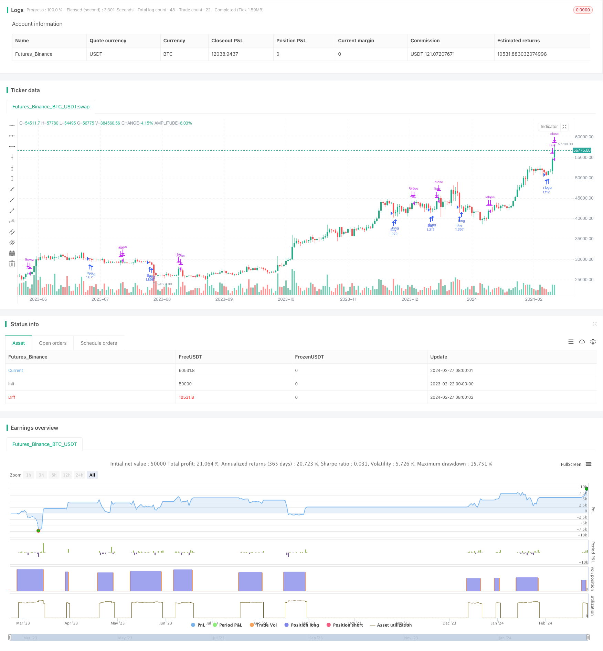Select the horizontal ray line tool
The width and height of the screenshot is (603, 651).
point(12,136)
